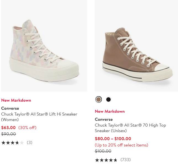Viewport: 178px width, 165px height.
Task: Select the black color swatch
Action: click(108, 99)
